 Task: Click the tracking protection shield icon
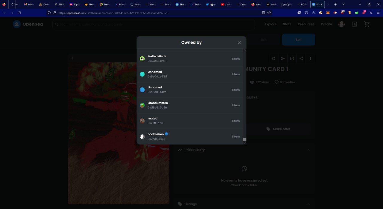[x=49, y=13]
